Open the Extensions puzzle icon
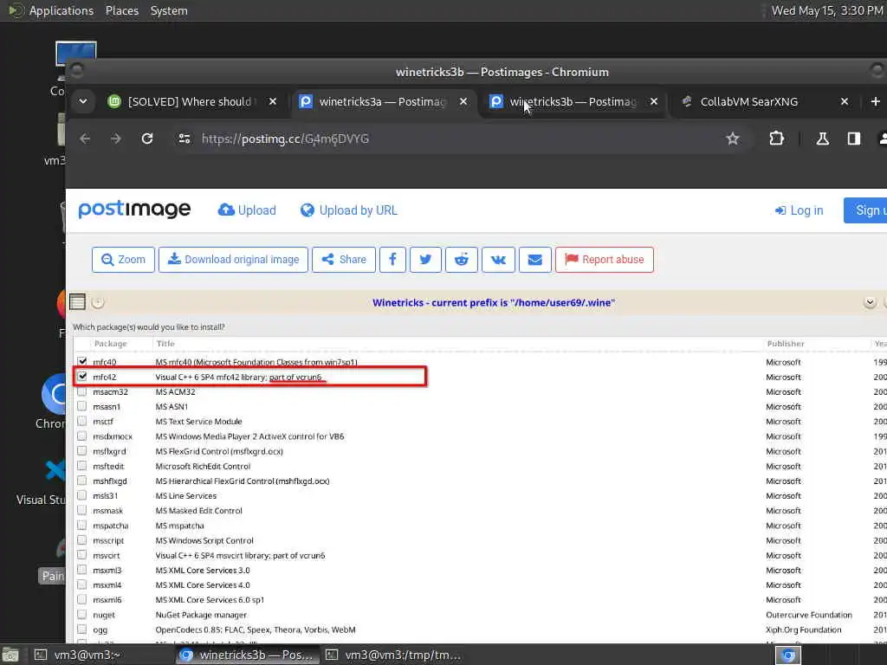This screenshot has height=665, width=887. coord(776,139)
